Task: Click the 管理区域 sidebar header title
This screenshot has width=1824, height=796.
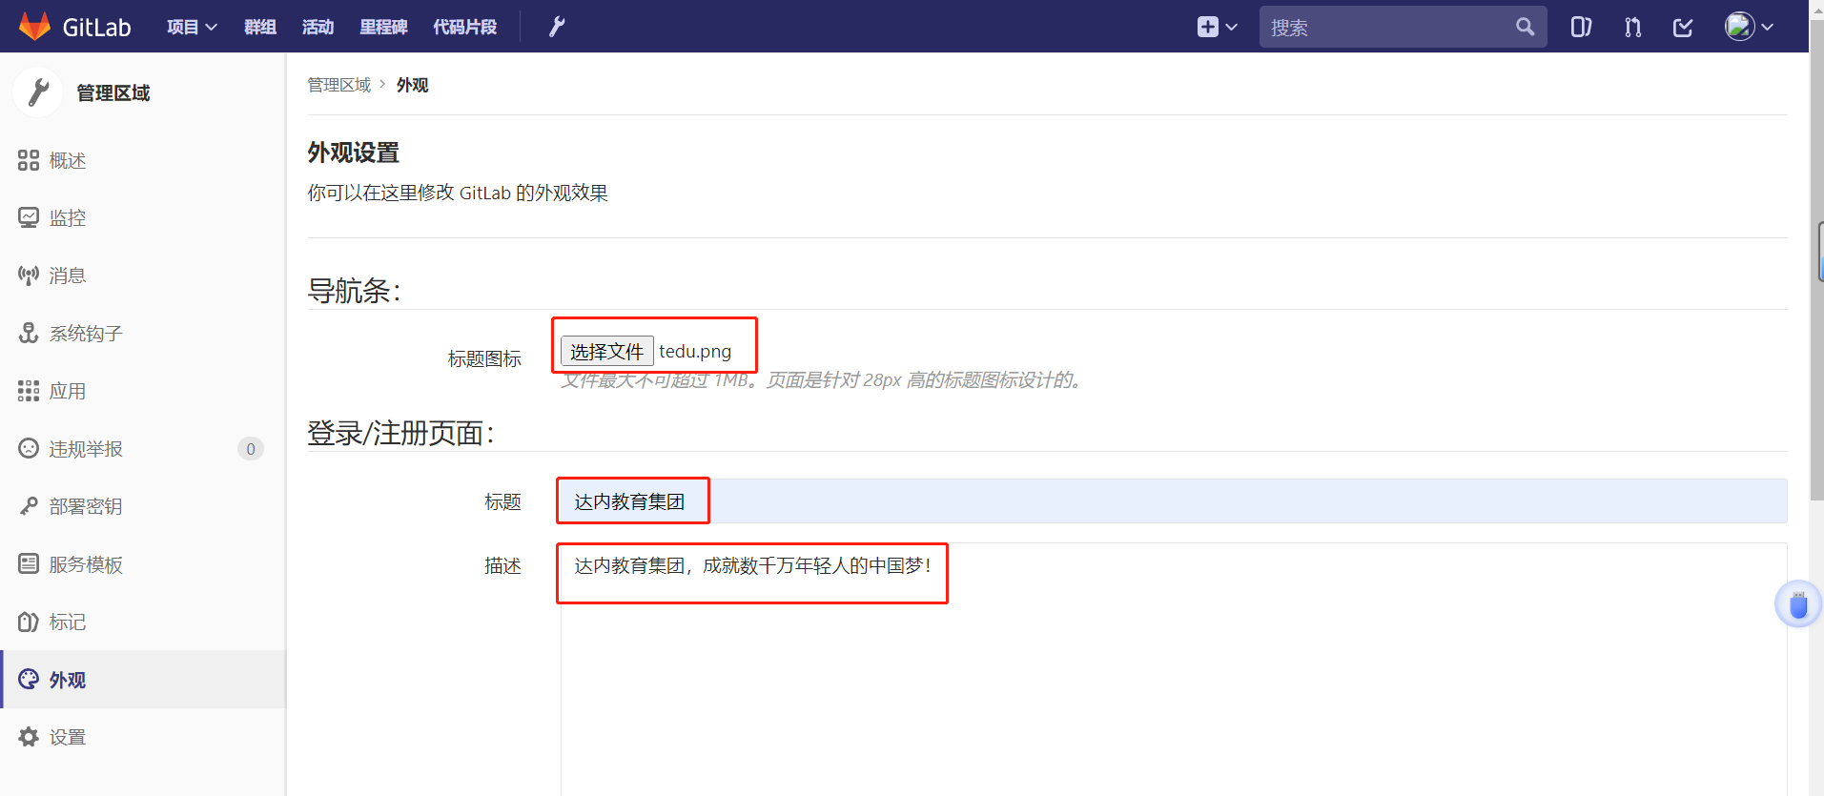Action: click(113, 92)
